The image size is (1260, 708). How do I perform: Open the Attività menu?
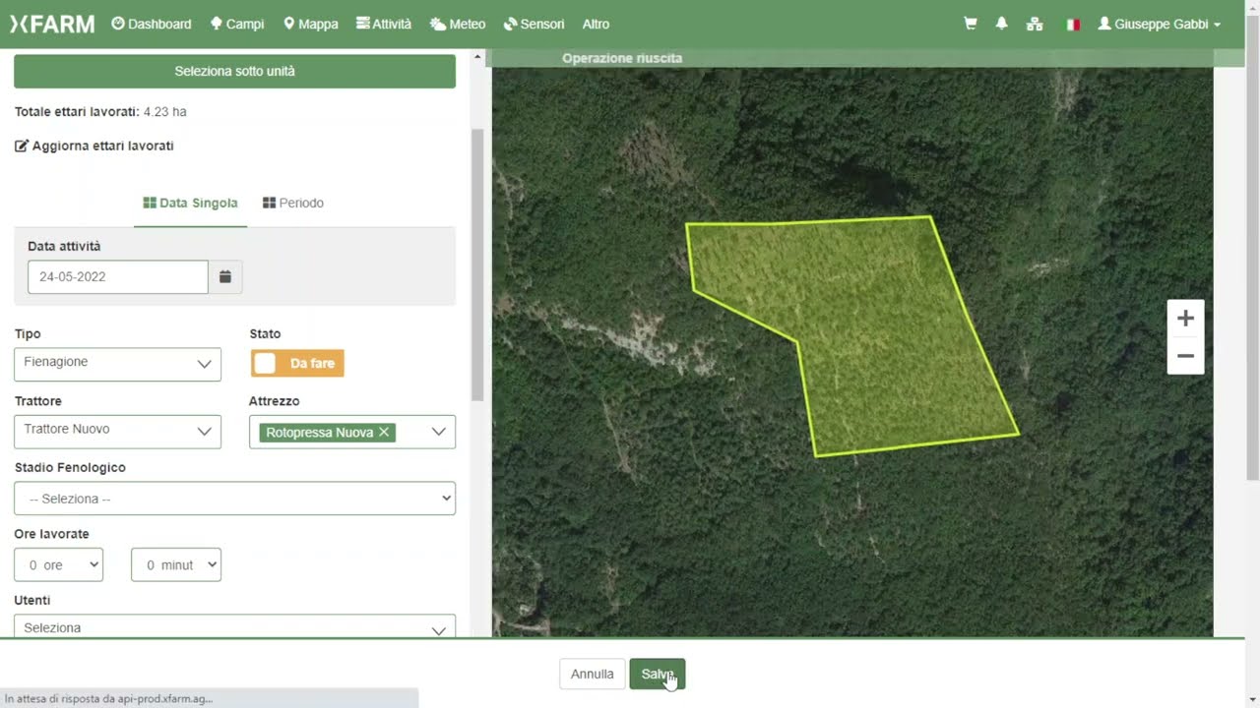(x=384, y=24)
